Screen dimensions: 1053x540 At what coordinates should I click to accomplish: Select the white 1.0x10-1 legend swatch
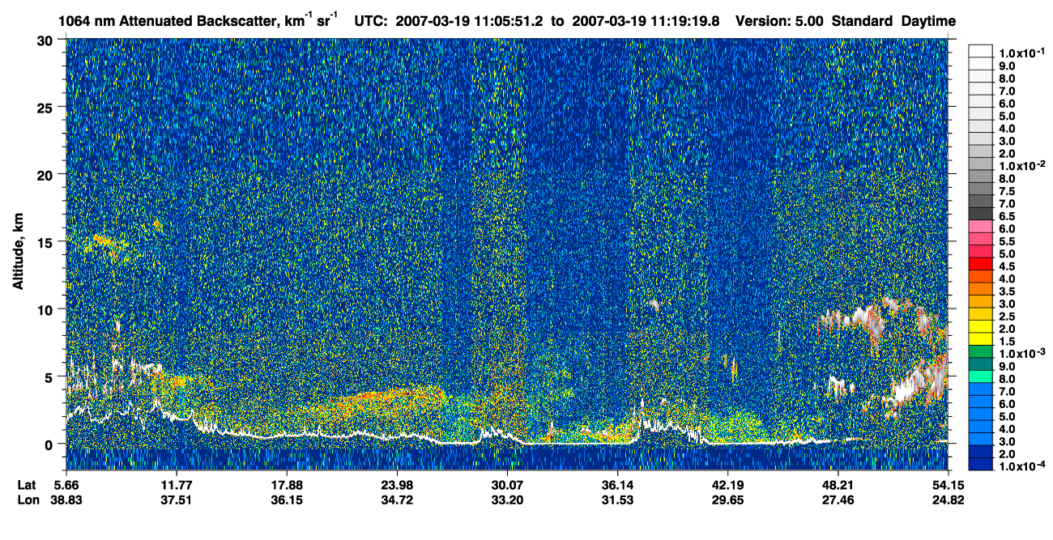[x=981, y=52]
